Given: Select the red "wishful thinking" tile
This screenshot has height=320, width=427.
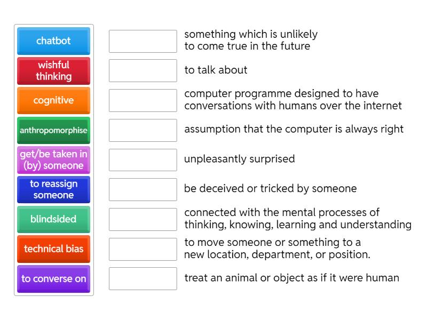Looking at the screenshot, I should pos(53,71).
